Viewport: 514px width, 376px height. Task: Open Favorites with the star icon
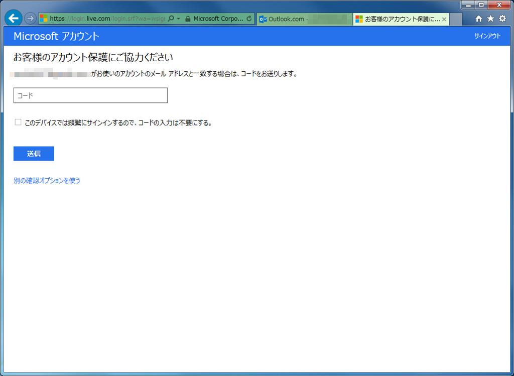(490, 19)
